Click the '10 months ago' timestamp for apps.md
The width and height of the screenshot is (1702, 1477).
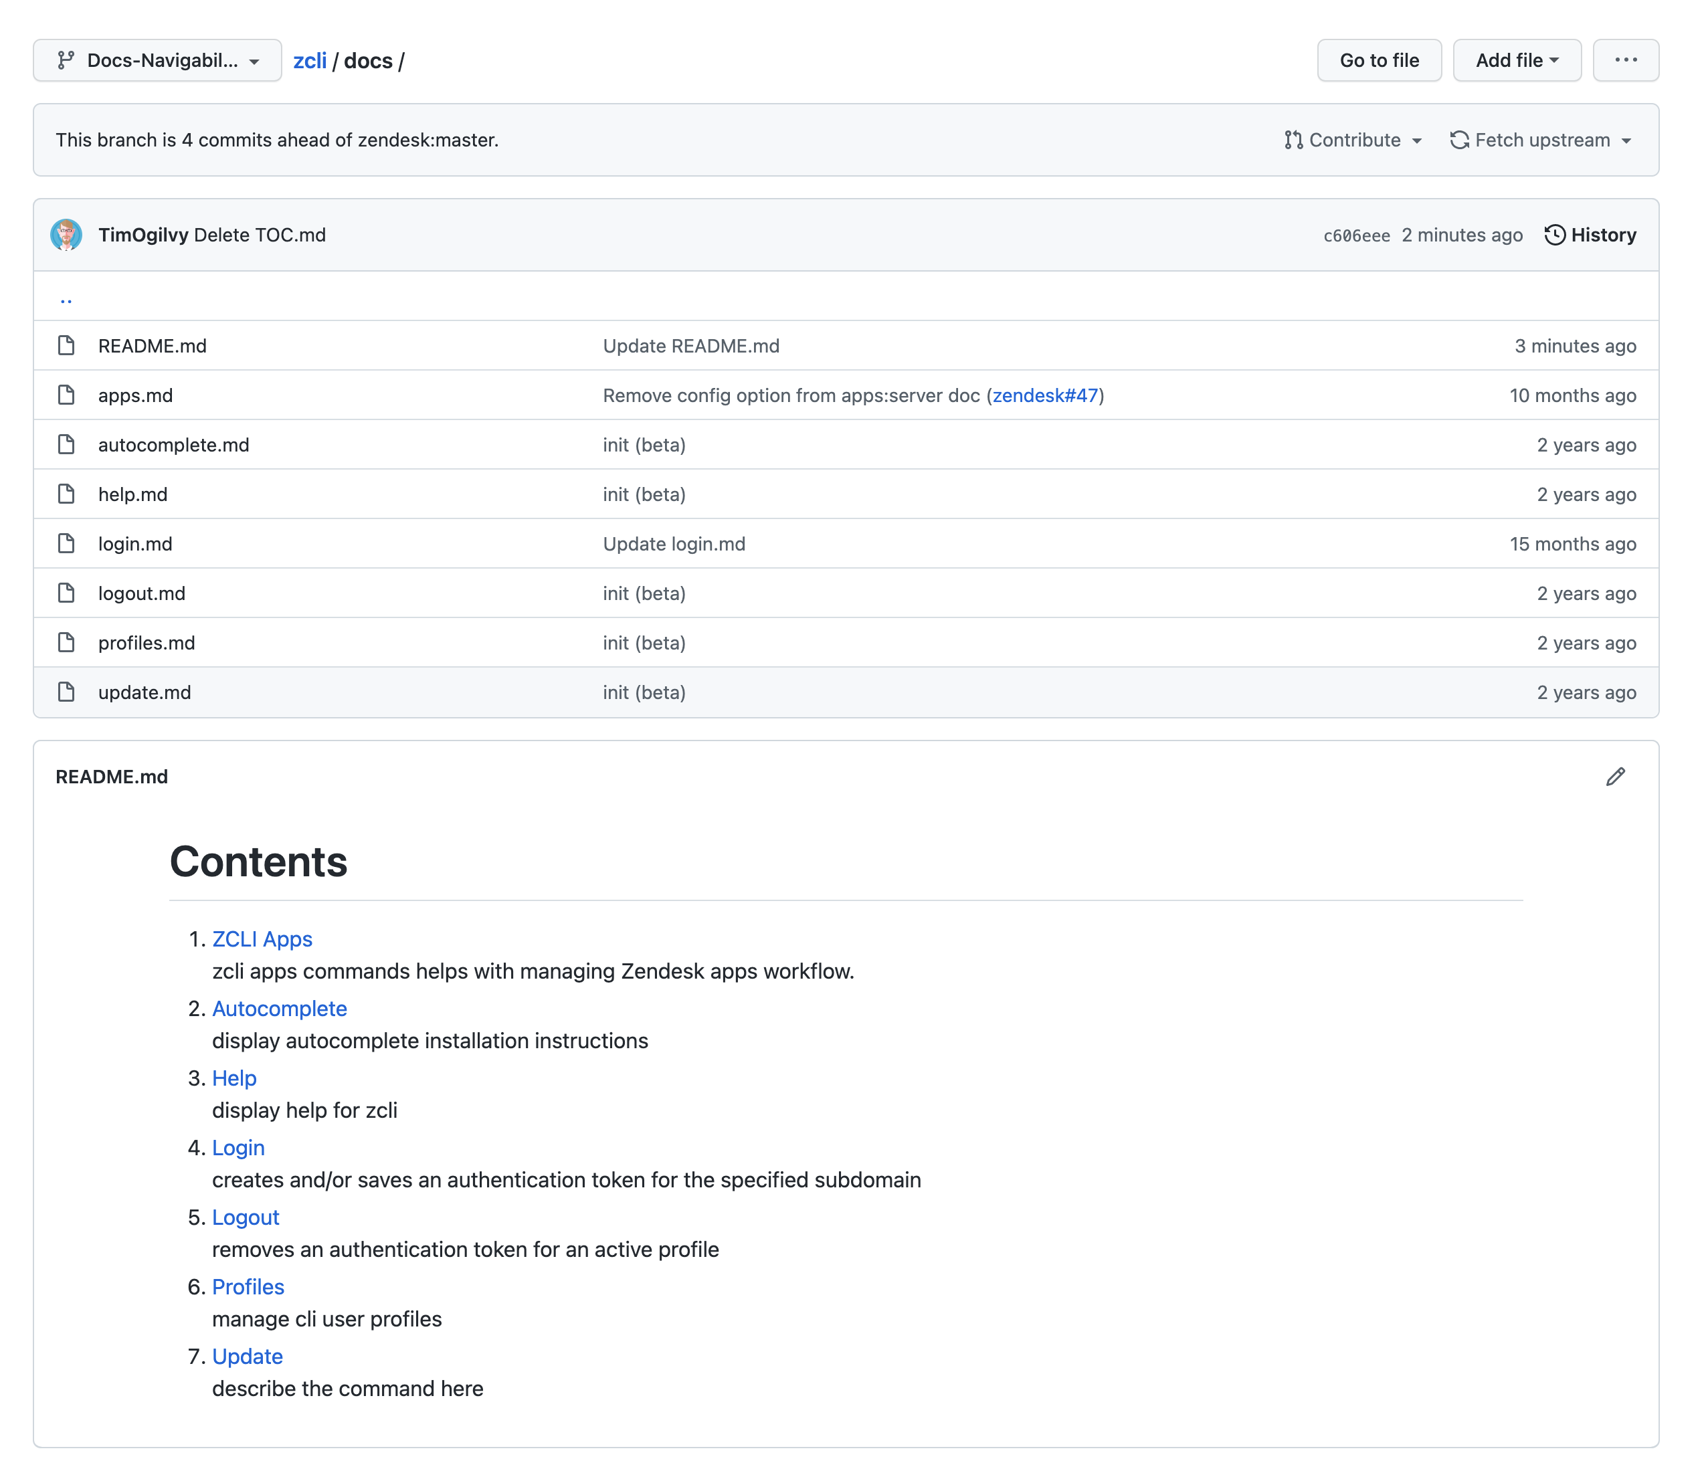1573,395
